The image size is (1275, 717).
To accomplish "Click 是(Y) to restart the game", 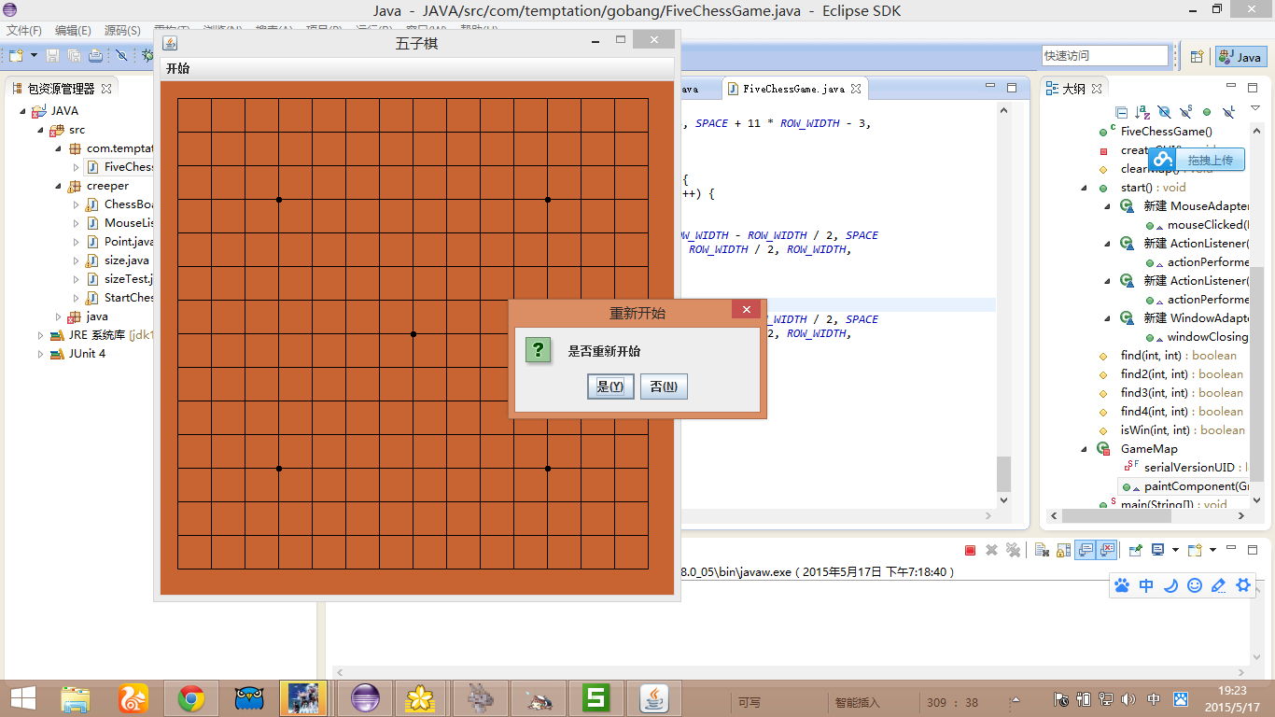I will [x=610, y=387].
